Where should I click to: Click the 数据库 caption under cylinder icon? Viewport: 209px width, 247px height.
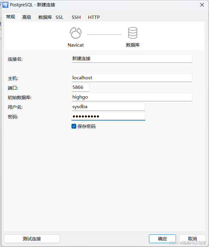coord(133,45)
